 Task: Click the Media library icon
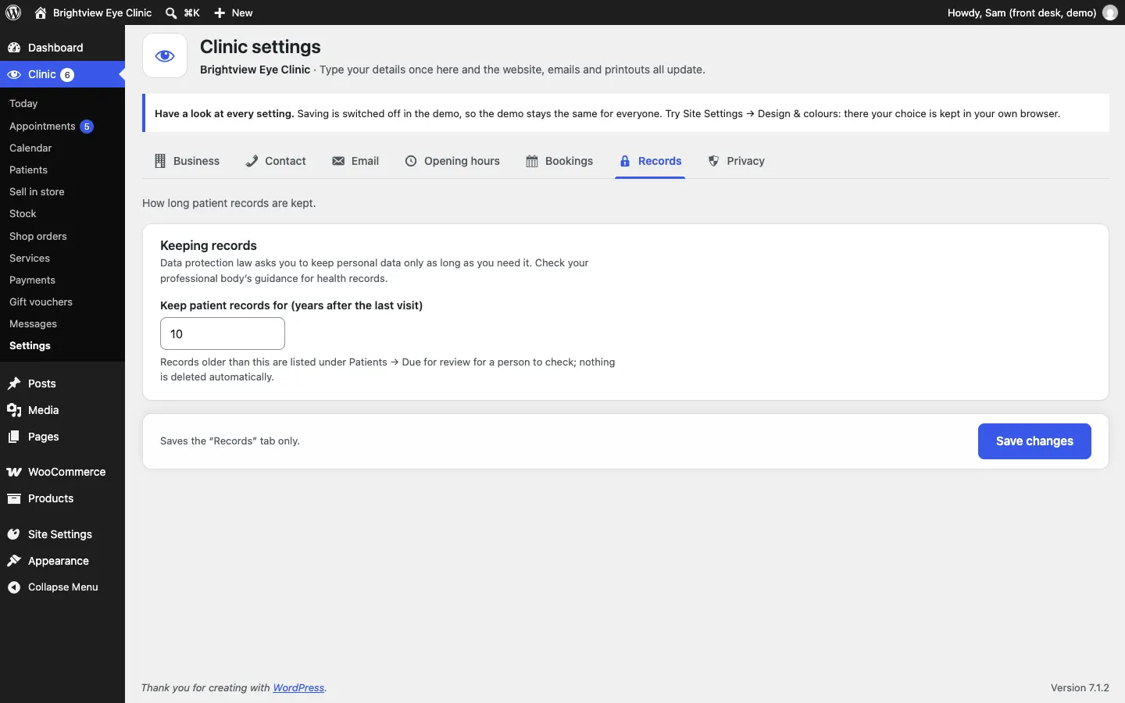(14, 410)
